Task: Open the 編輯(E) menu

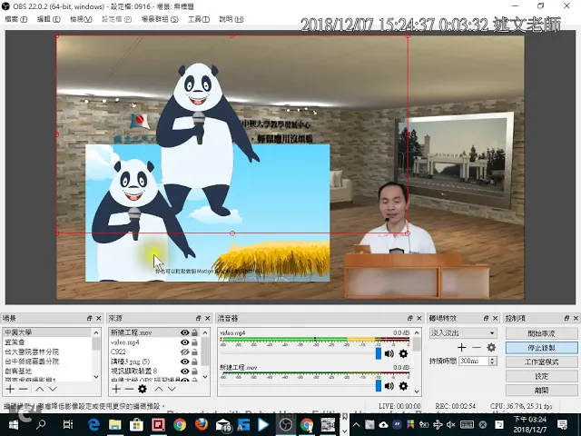Action: (48, 19)
